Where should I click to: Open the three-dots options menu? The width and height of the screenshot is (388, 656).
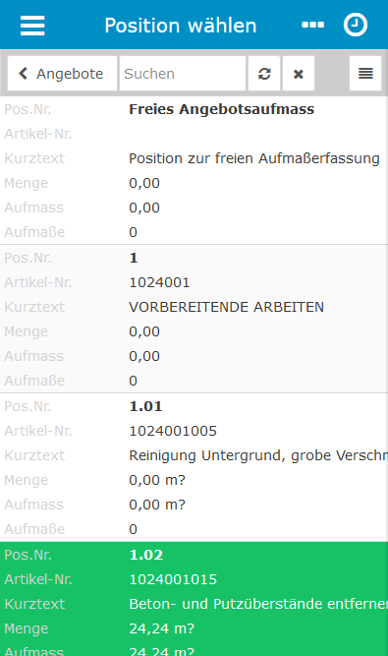point(312,26)
